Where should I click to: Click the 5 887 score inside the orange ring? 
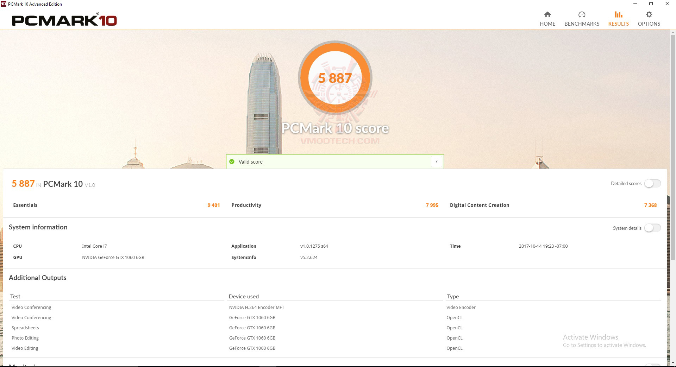click(x=335, y=78)
